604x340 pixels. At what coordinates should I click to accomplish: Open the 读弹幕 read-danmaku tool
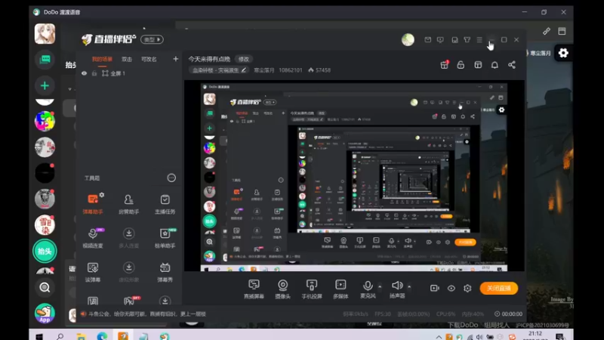pyautogui.click(x=93, y=272)
